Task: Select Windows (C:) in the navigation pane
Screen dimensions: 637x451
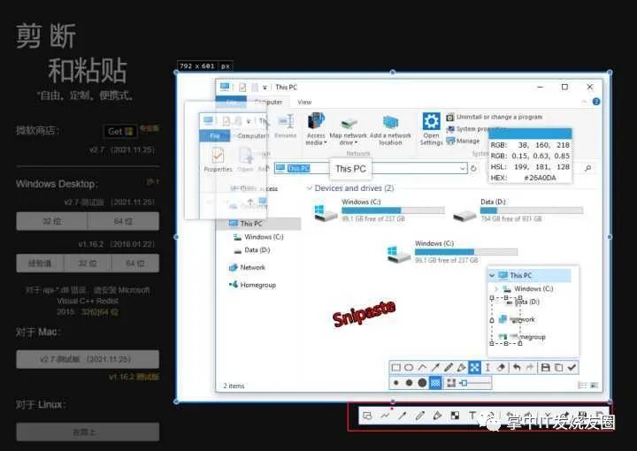Action: [258, 237]
